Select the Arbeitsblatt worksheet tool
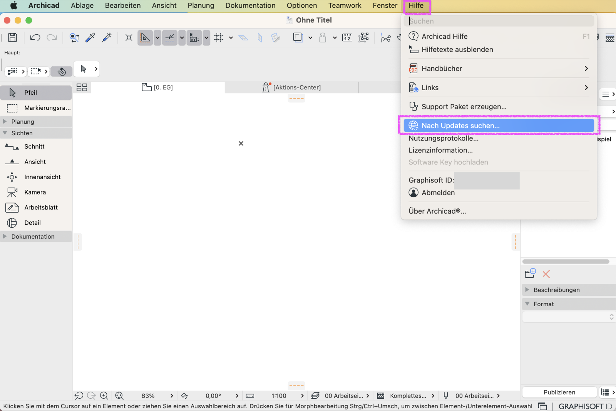The width and height of the screenshot is (616, 411). click(36, 207)
